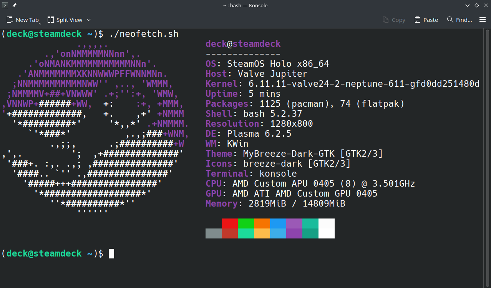
Task: Click the Copy toolbar button
Action: point(394,20)
